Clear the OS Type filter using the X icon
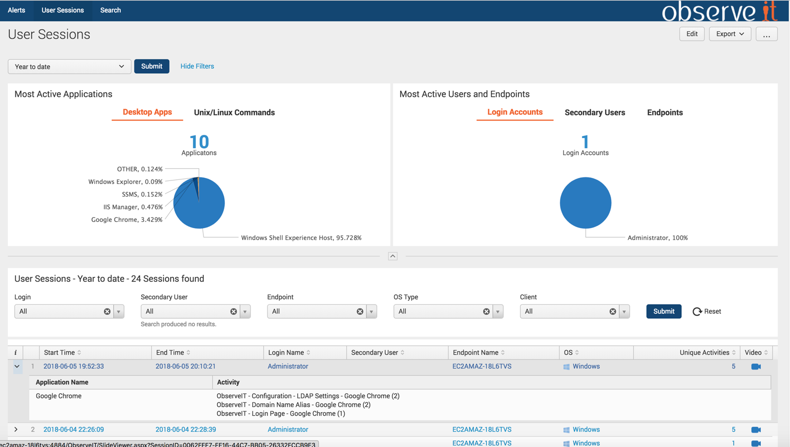 pos(486,311)
